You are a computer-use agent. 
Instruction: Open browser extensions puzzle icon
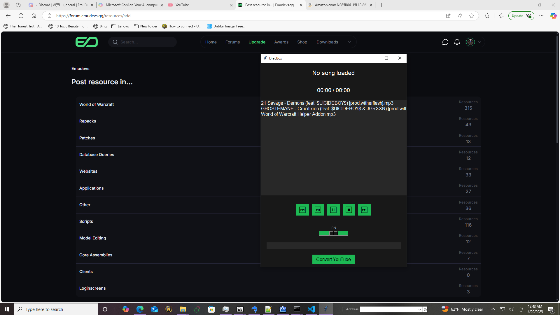click(x=487, y=16)
